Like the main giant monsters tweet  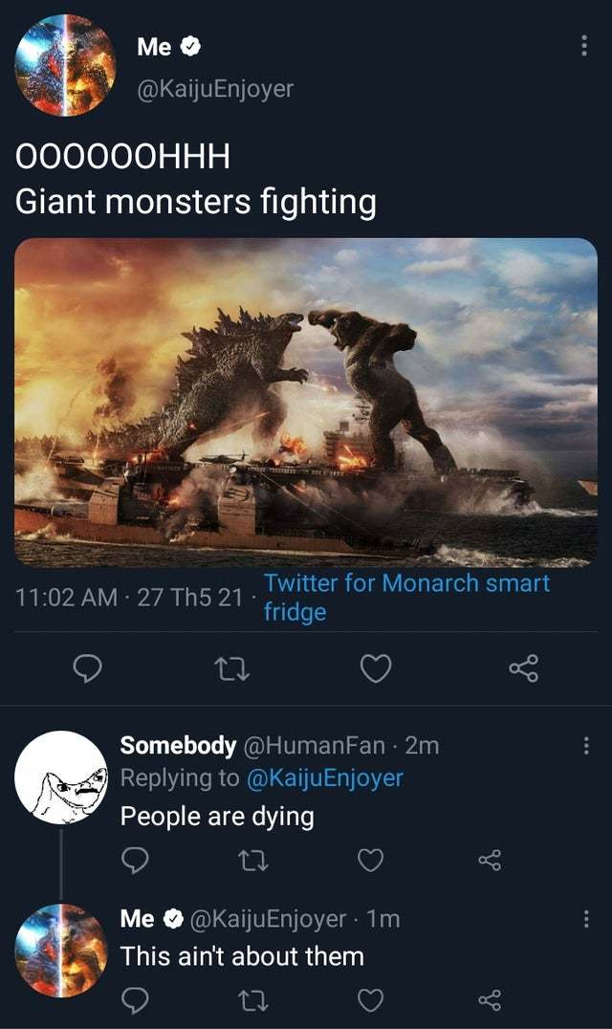click(377, 669)
